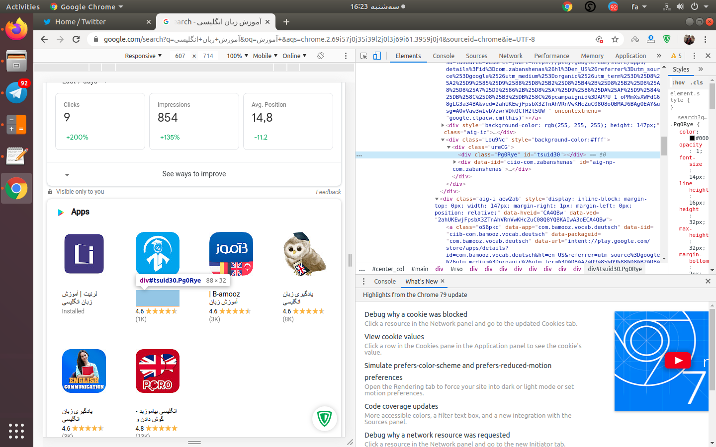Open the Files archive dock icon
The width and height of the screenshot is (716, 447).
16,61
